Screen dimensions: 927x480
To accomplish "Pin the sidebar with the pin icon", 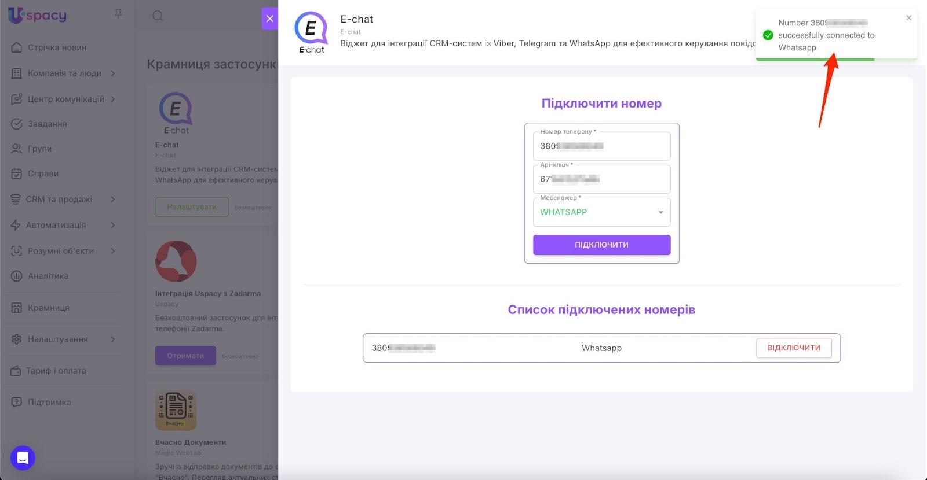I will [118, 13].
